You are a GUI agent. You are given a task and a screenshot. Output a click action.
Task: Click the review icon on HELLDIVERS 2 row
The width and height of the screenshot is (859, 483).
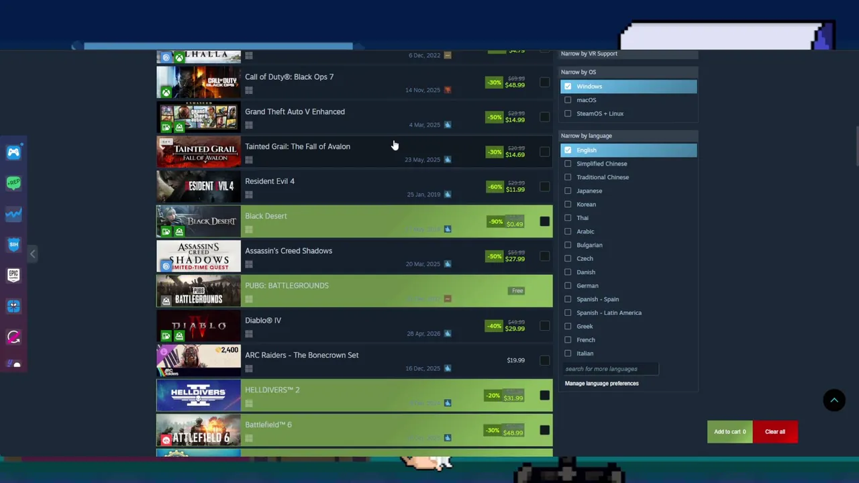[448, 403]
